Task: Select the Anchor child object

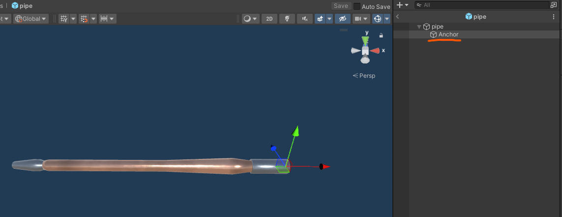Action: coord(444,34)
